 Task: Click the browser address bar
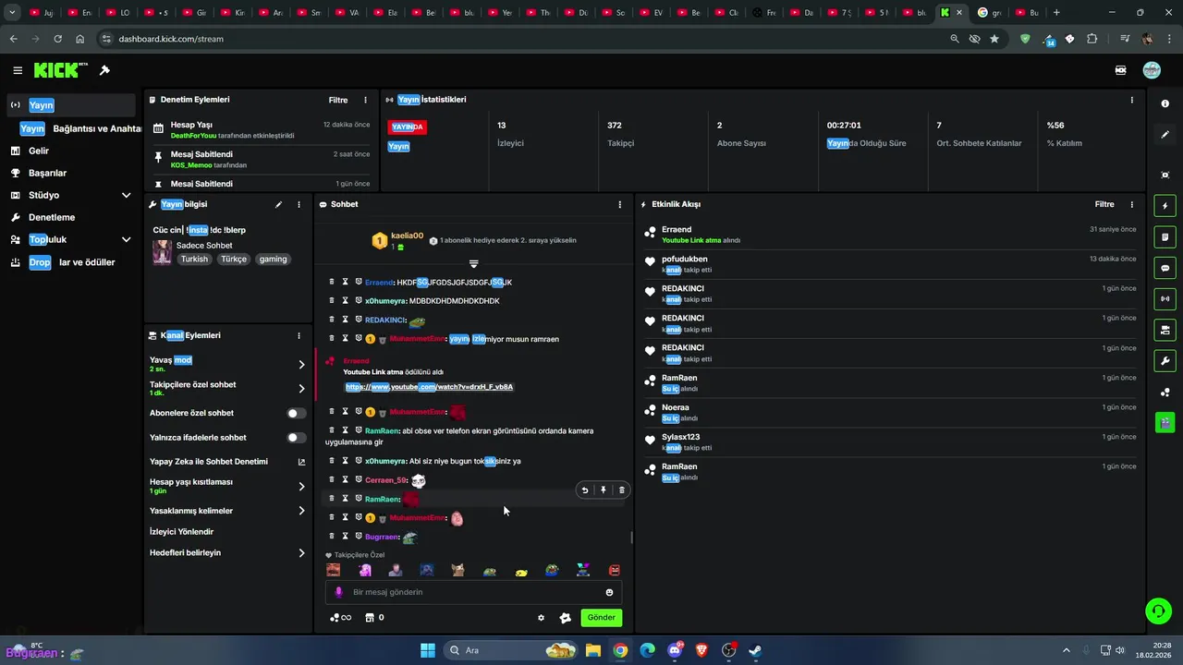tap(518, 39)
